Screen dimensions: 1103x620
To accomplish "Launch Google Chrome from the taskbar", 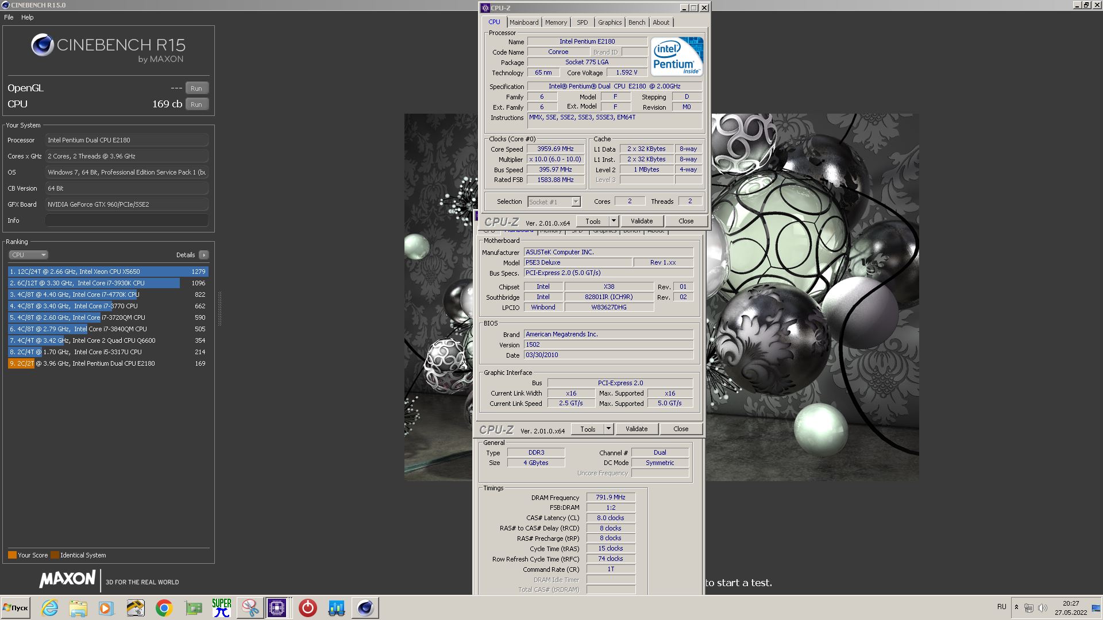I will [164, 608].
